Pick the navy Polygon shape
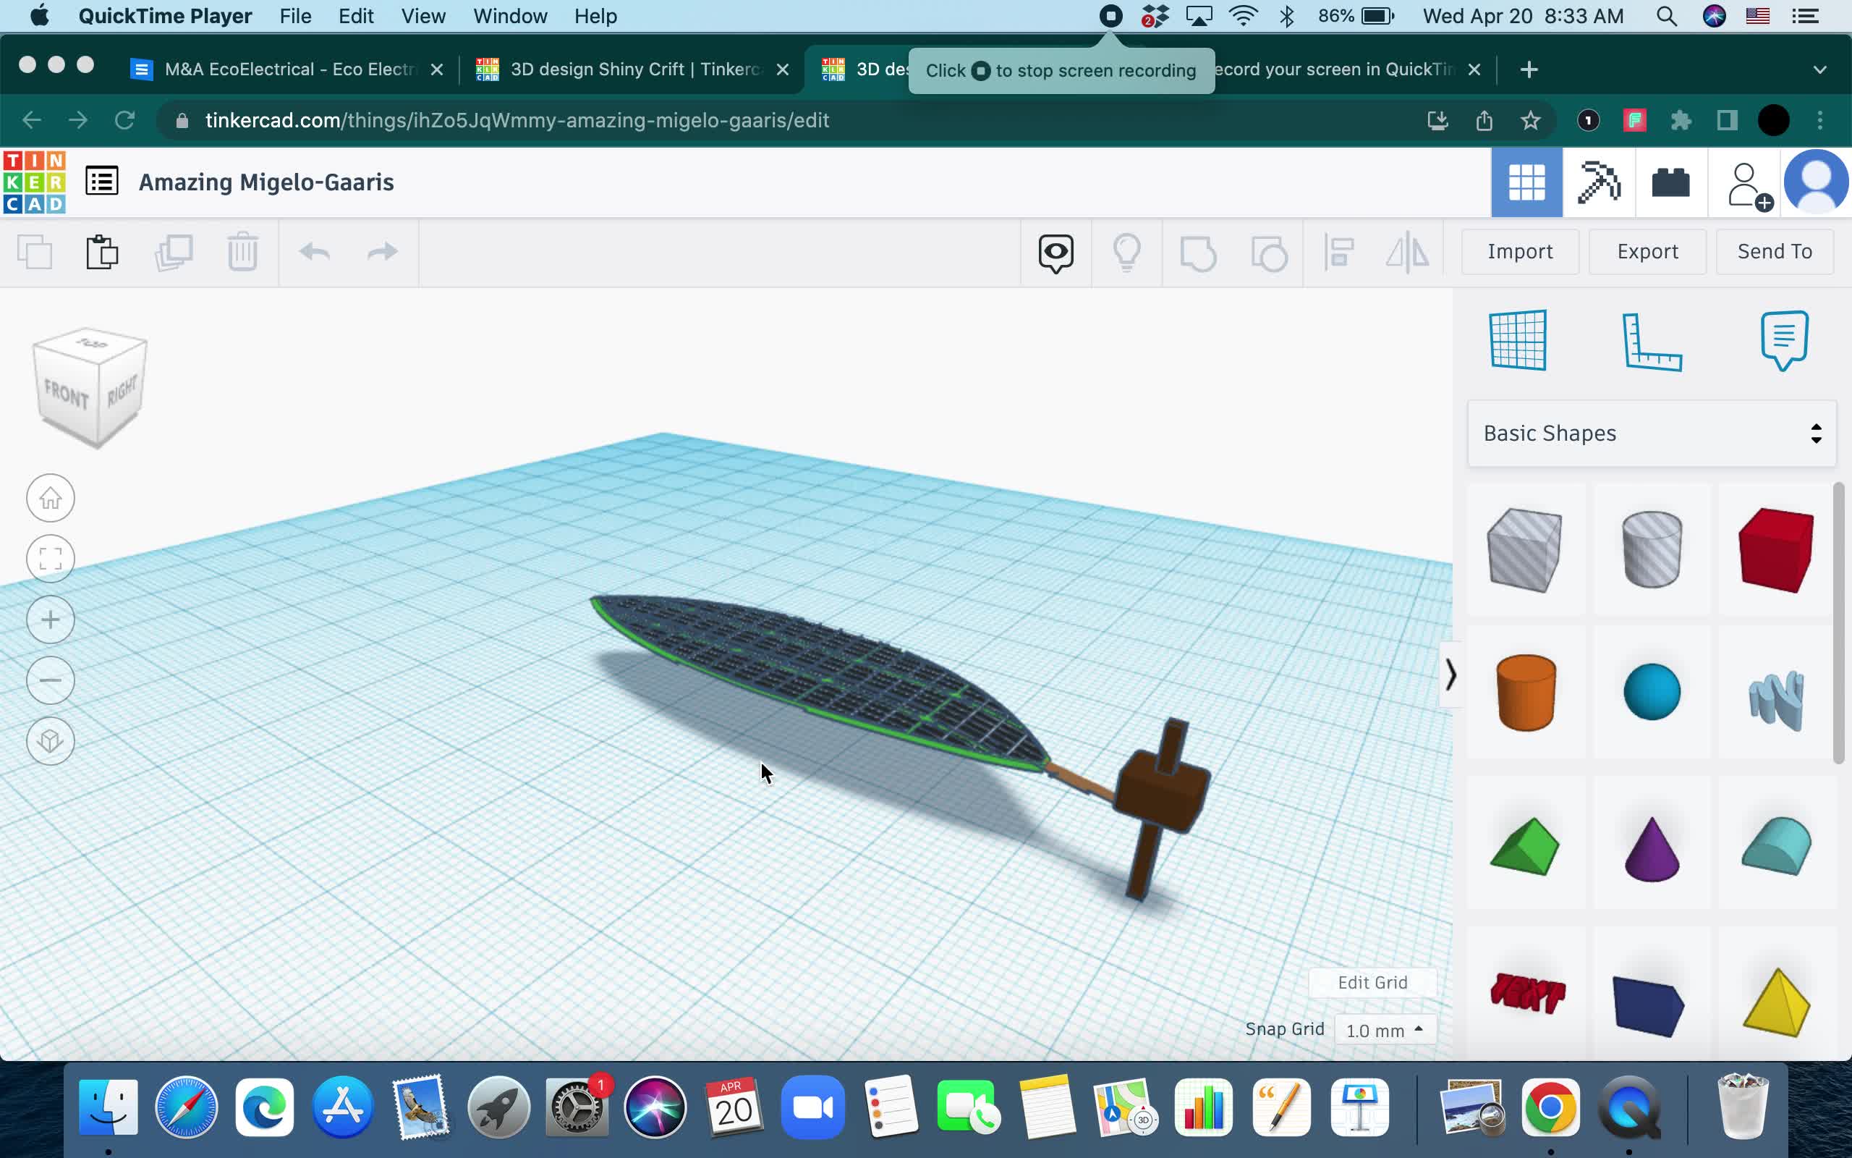This screenshot has width=1852, height=1158. (1649, 1005)
